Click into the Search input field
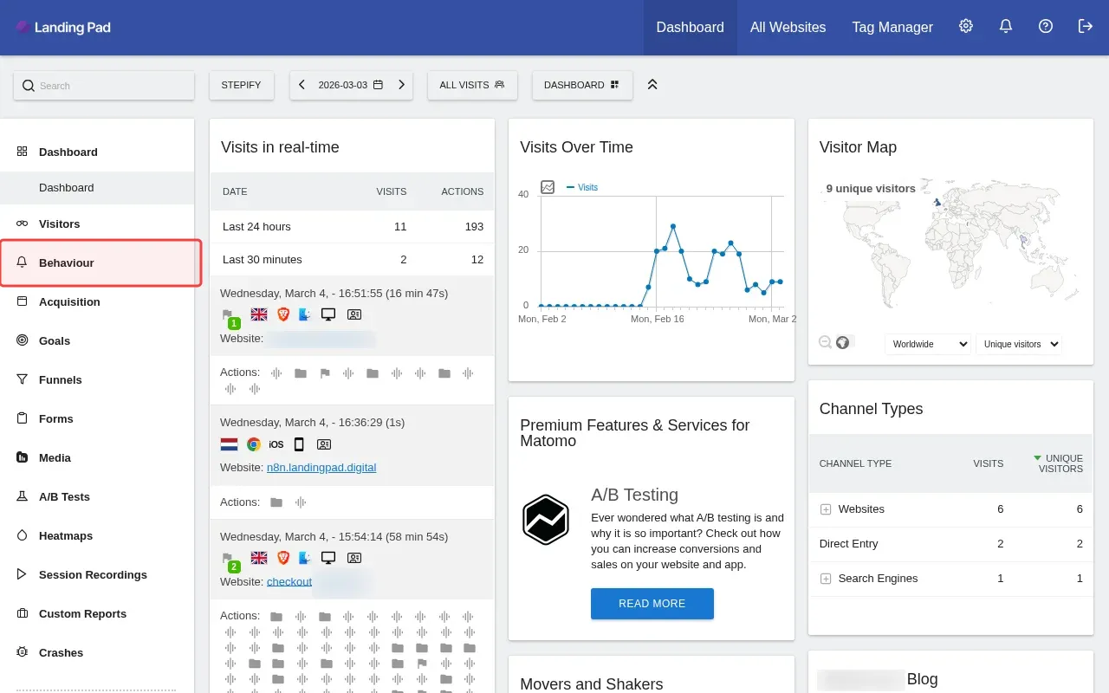 [x=104, y=86]
